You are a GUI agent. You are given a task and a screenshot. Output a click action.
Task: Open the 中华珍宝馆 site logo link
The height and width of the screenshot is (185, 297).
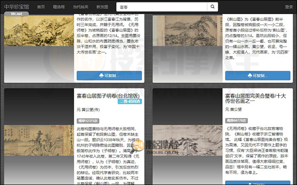[16, 7]
